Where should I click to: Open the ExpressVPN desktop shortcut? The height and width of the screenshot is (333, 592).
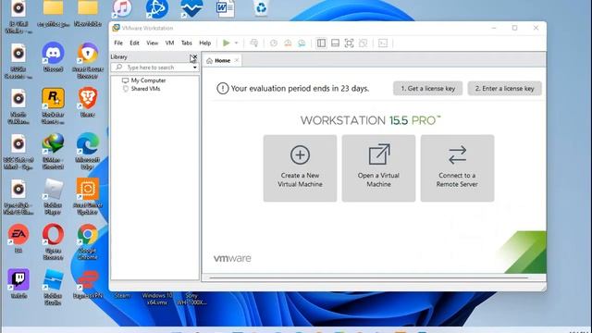click(x=88, y=284)
